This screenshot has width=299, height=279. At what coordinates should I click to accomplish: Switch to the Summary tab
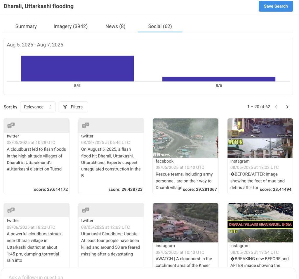(x=26, y=26)
